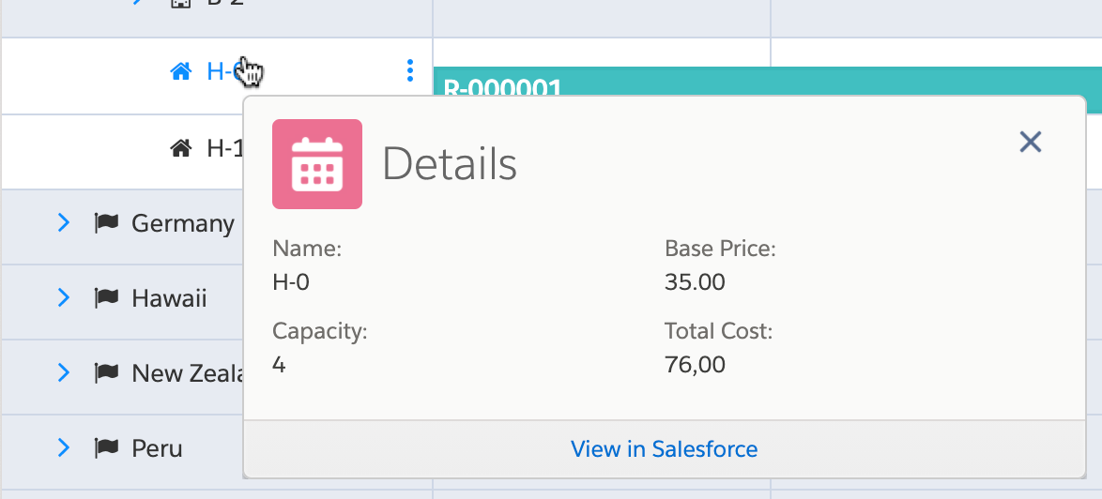This screenshot has width=1102, height=499.
Task: Expand the Germany tree node
Action: (x=64, y=222)
